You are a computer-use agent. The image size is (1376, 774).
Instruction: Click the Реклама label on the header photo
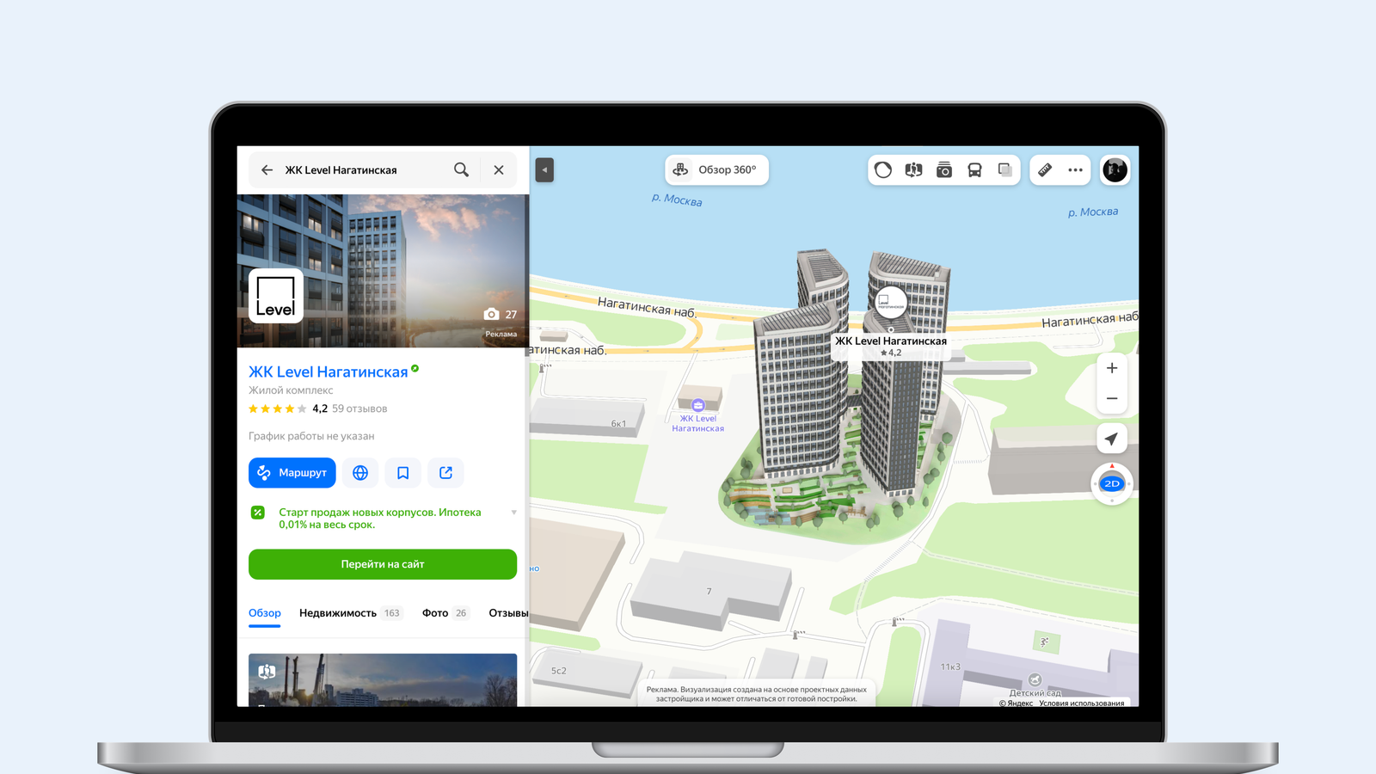click(501, 334)
